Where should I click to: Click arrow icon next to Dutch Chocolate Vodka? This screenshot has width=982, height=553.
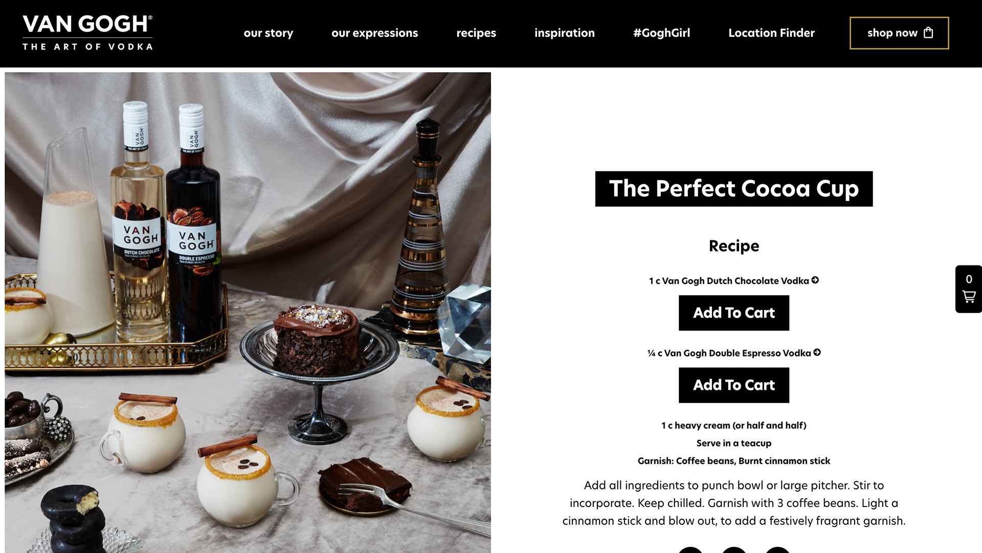[x=815, y=280]
